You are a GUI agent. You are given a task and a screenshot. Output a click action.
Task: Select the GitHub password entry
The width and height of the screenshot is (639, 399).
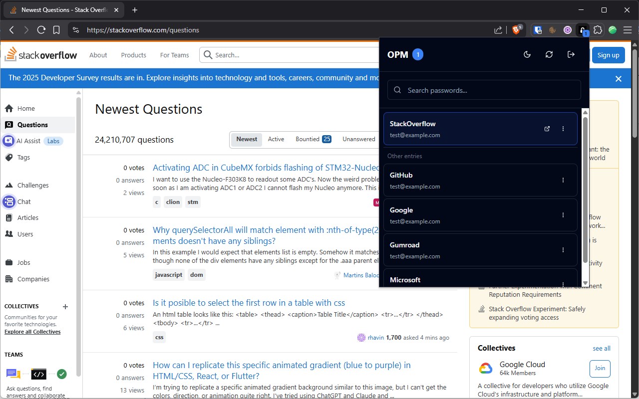tap(480, 180)
